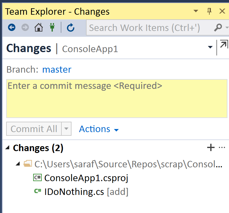
Task: Pop out the Changes page icon
Action: tap(224, 45)
